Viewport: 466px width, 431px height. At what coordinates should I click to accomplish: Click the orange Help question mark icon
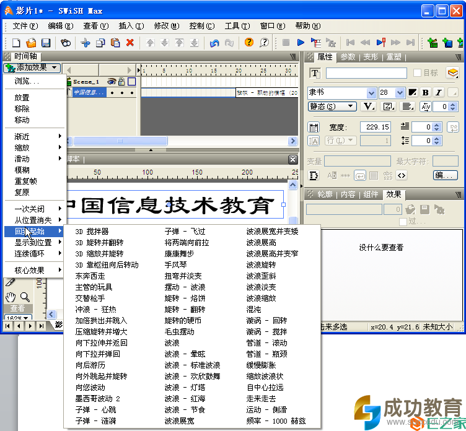click(x=249, y=43)
